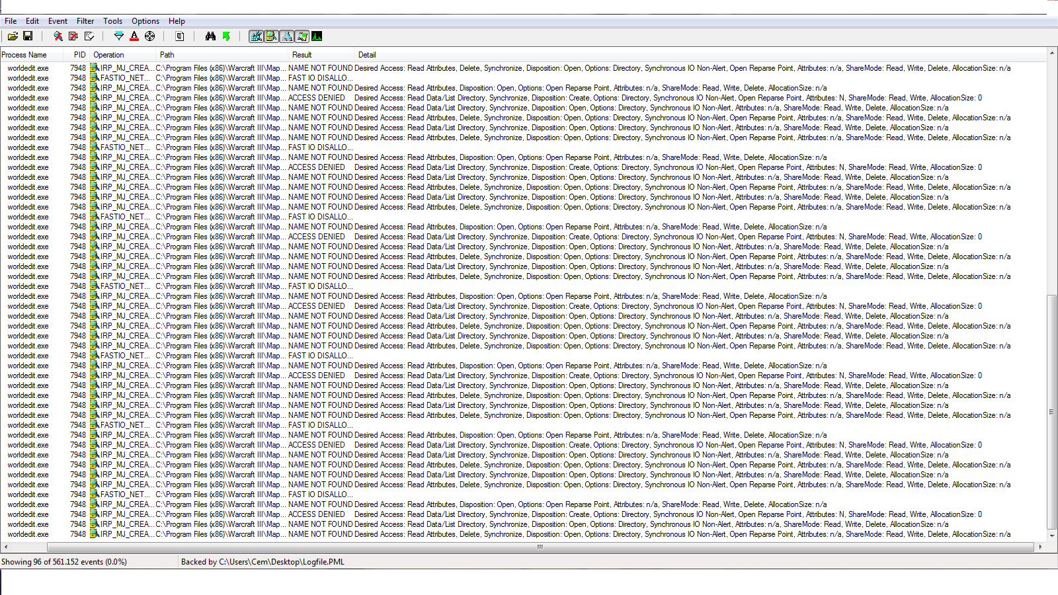Open the Filter menu

pyautogui.click(x=85, y=20)
